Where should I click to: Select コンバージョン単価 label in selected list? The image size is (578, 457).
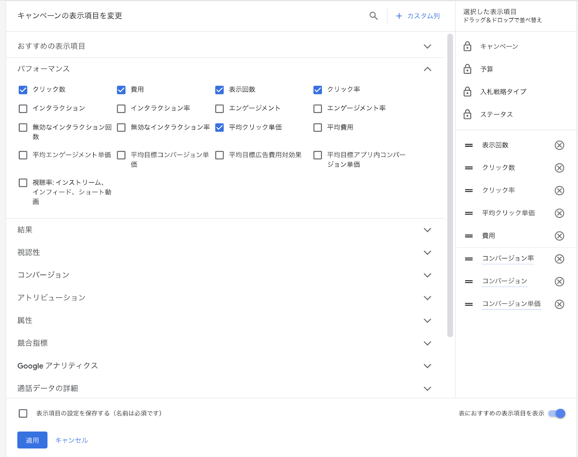[x=511, y=304]
